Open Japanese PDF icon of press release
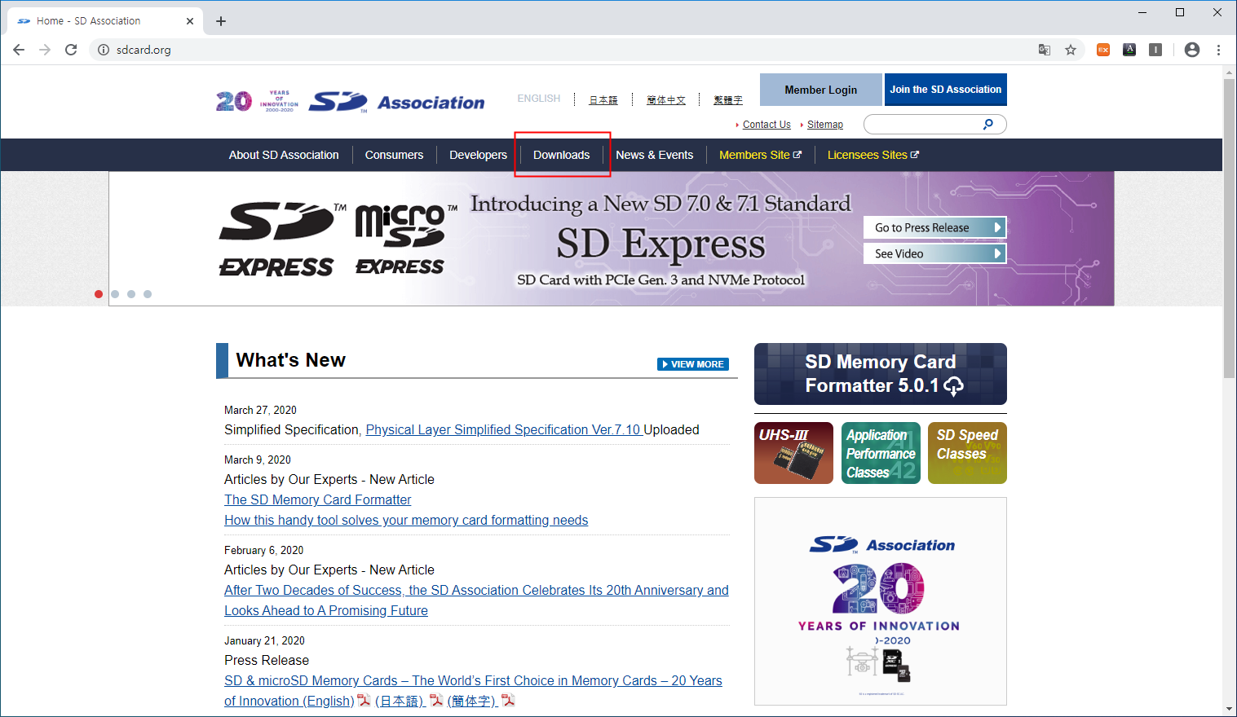 pyautogui.click(x=436, y=700)
